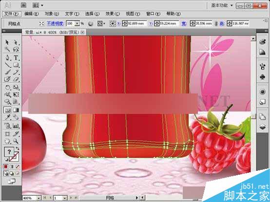Viewport: 270px width, 202px height.
Task: Select the Selection (black arrow) tool
Action: click(x=7, y=42)
